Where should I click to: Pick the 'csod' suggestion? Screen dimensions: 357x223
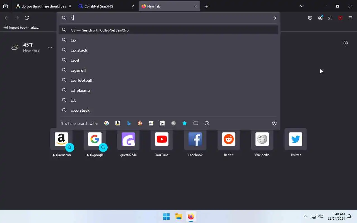pyautogui.click(x=168, y=60)
